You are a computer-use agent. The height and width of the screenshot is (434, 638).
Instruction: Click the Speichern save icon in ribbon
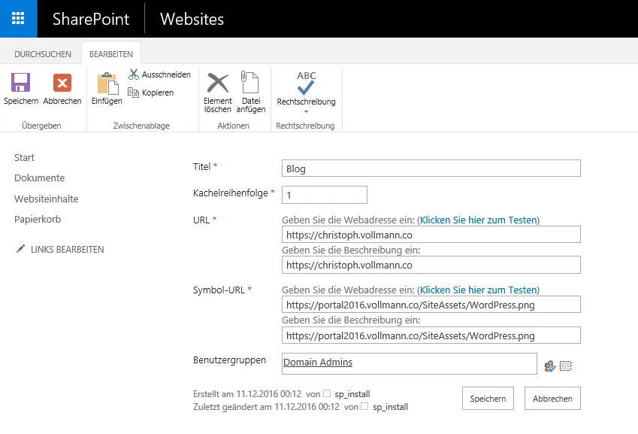click(x=20, y=83)
